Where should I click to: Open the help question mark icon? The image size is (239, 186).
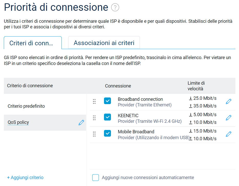pyautogui.click(x=115, y=7)
